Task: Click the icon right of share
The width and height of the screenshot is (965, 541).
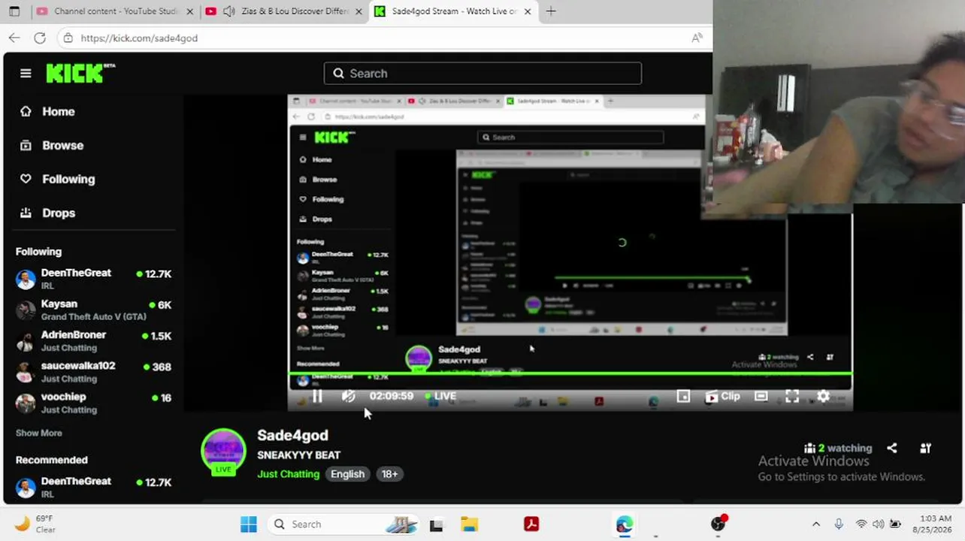Action: 925,448
